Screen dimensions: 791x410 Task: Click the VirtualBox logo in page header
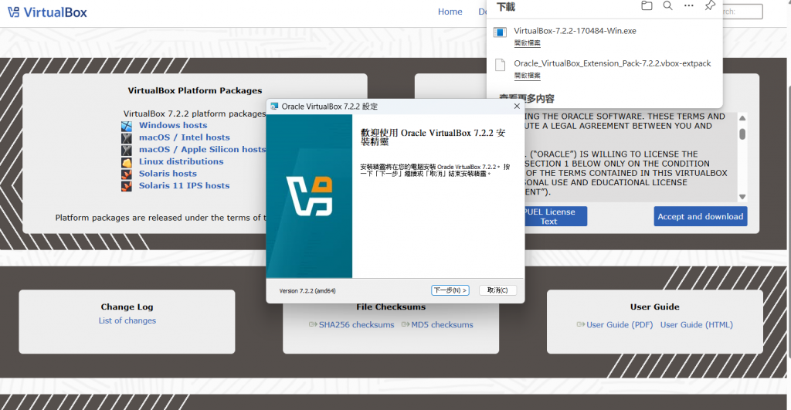[x=47, y=12]
